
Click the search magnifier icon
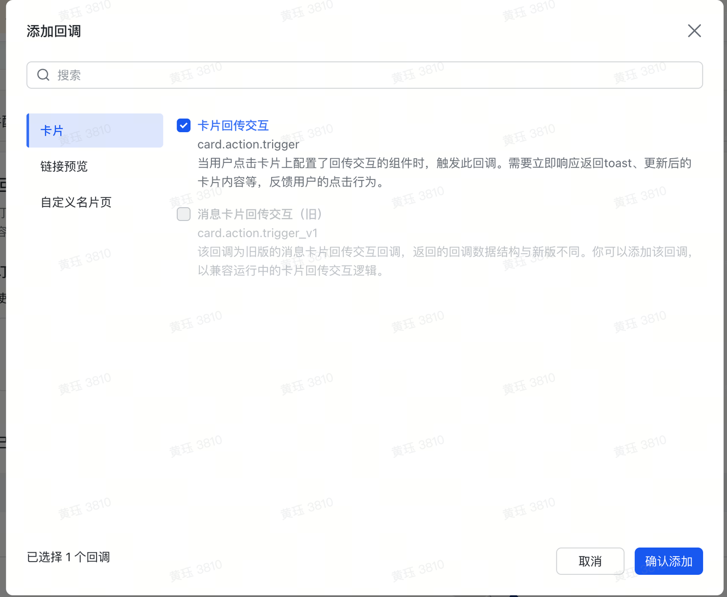(43, 74)
